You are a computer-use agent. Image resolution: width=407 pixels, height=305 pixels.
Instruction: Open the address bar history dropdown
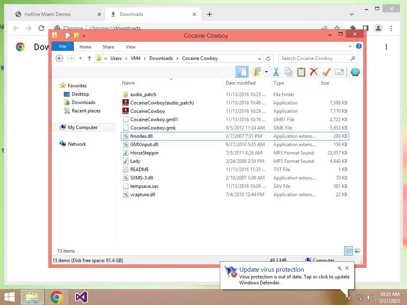pos(260,59)
